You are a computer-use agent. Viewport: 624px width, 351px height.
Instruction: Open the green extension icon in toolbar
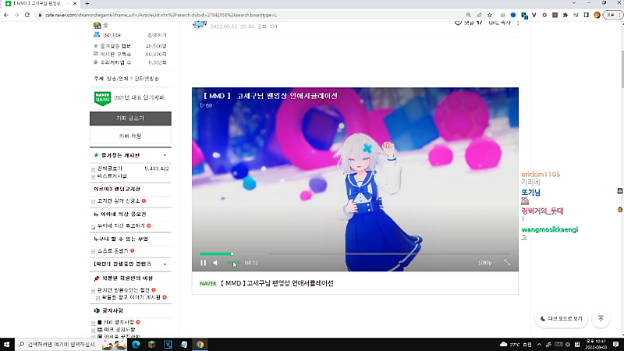pyautogui.click(x=502, y=15)
